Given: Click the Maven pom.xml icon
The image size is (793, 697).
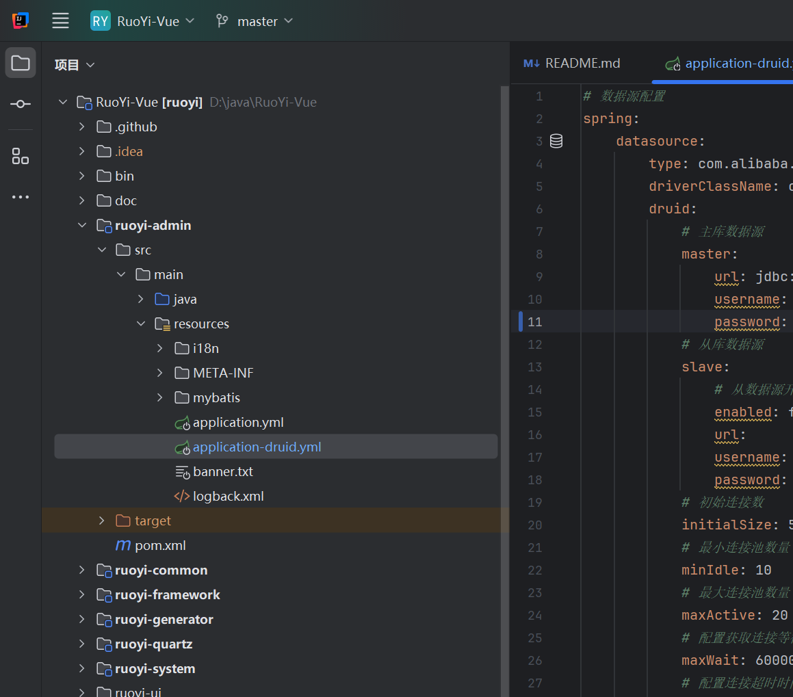Looking at the screenshot, I should pyautogui.click(x=123, y=545).
